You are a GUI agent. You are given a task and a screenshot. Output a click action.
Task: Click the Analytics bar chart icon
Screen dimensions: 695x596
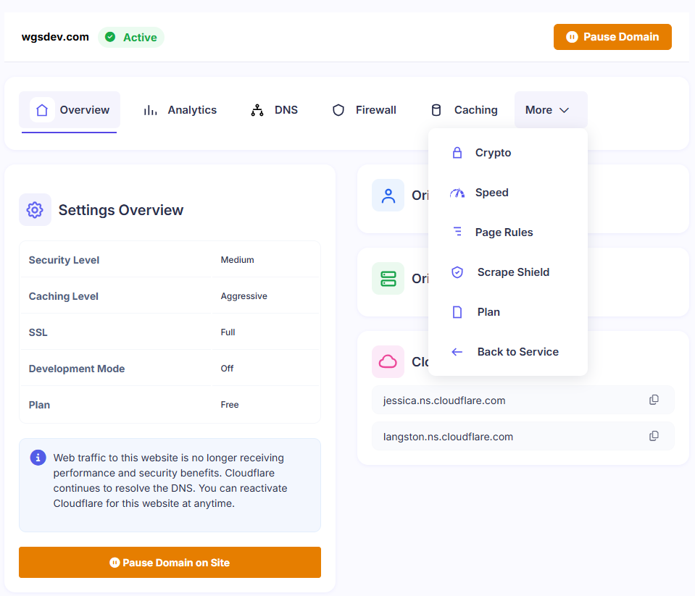pos(150,110)
